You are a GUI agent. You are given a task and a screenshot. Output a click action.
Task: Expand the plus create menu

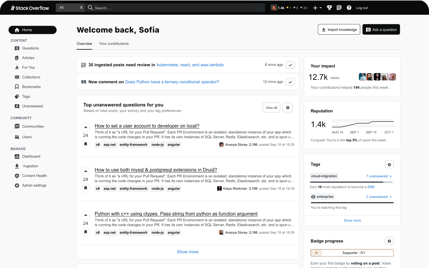pyautogui.click(x=317, y=8)
